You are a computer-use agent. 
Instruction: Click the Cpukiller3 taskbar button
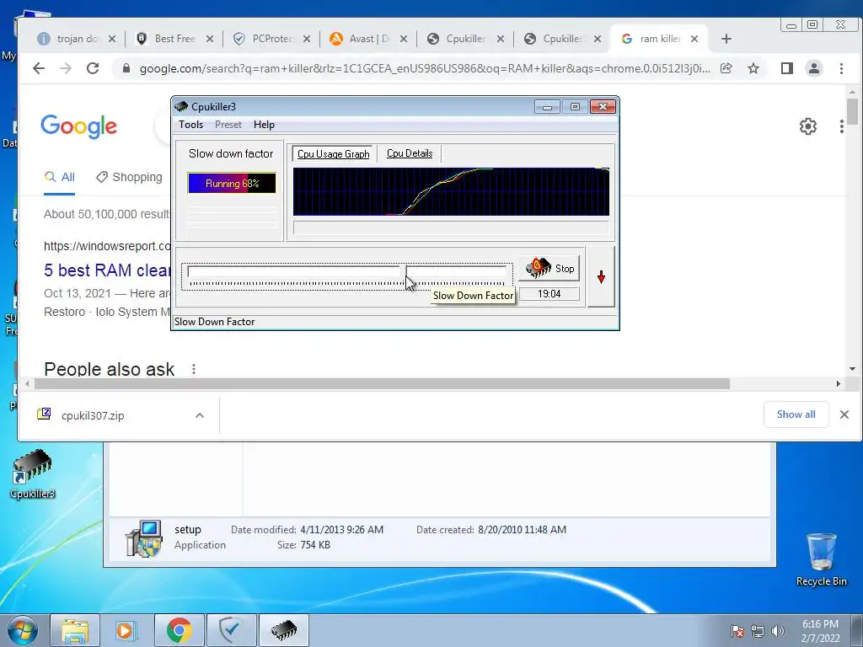[x=283, y=630]
